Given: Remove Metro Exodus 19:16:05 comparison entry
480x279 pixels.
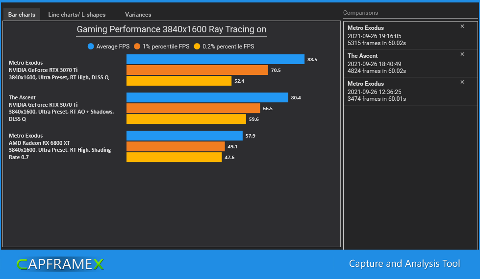Looking at the screenshot, I should (x=462, y=26).
